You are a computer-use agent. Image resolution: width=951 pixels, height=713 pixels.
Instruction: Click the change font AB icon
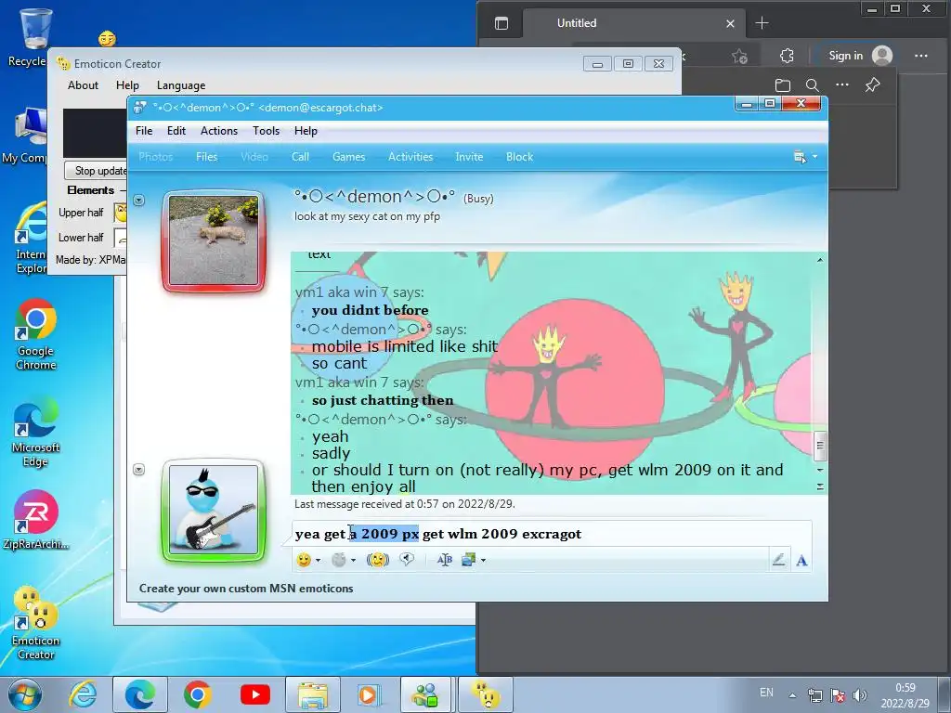tap(445, 560)
